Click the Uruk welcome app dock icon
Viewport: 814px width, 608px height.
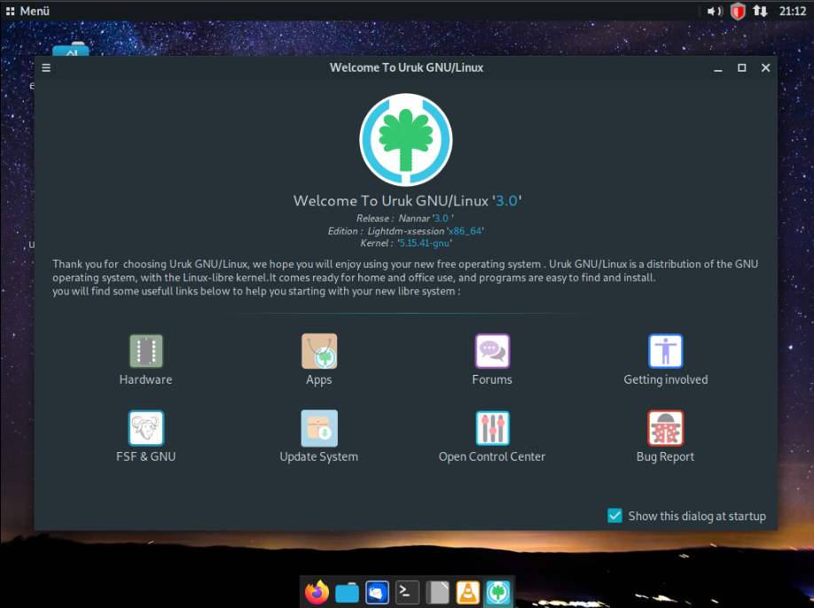tap(497, 592)
